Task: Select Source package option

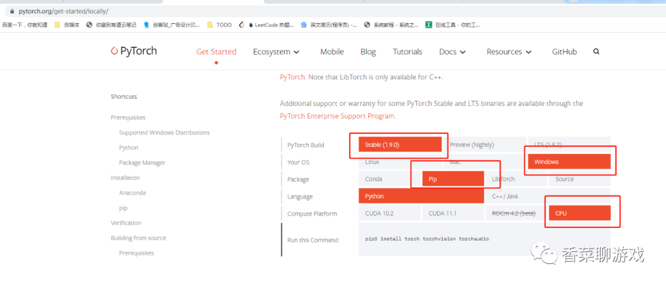Action: 580,179
